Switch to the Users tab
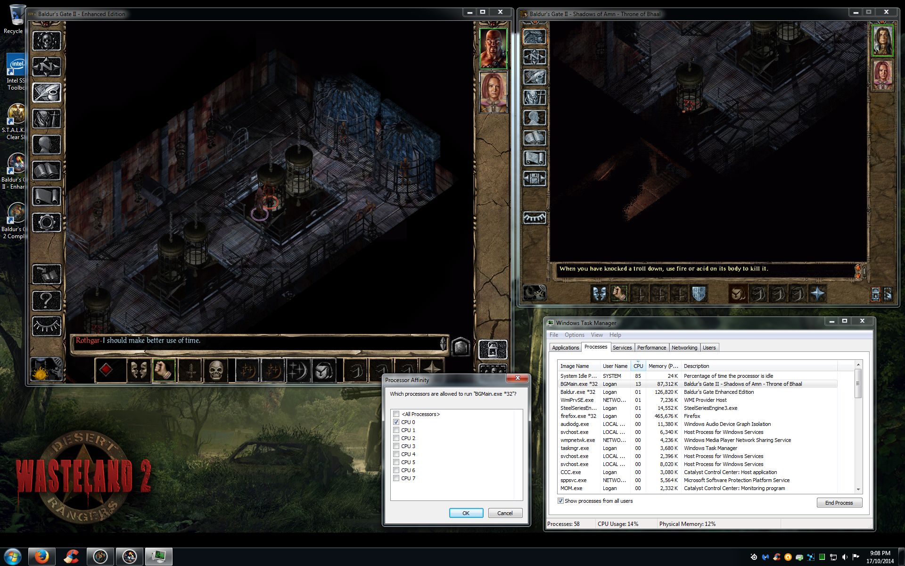The width and height of the screenshot is (905, 566). pyautogui.click(x=709, y=348)
